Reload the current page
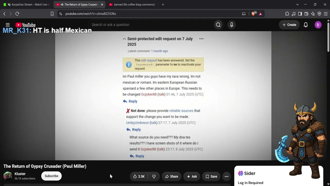 pos(17,14)
